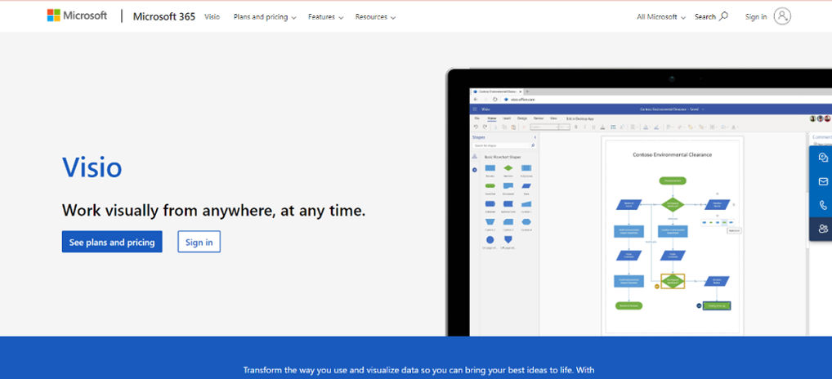Expand the Plans and pricing menu
Screen dimensions: 832x379
tap(265, 17)
